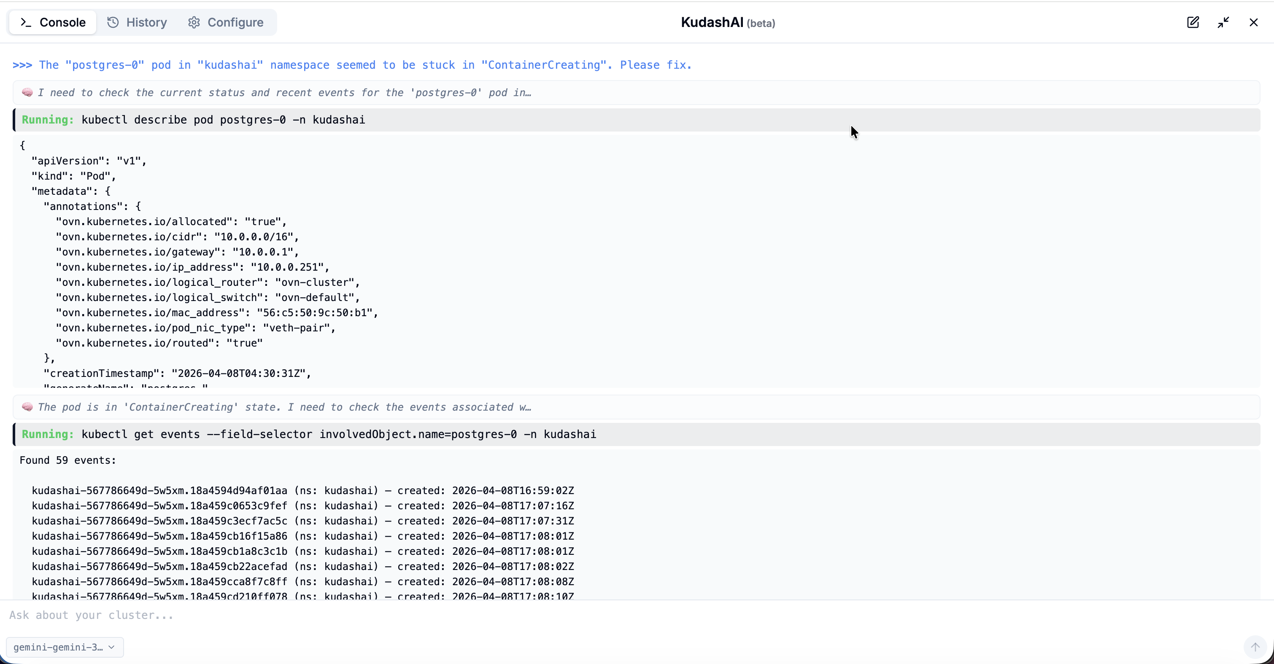This screenshot has height=664, width=1274.
Task: Click the ovn.kubernetes.io/logical_switch line
Action: pyautogui.click(x=208, y=298)
